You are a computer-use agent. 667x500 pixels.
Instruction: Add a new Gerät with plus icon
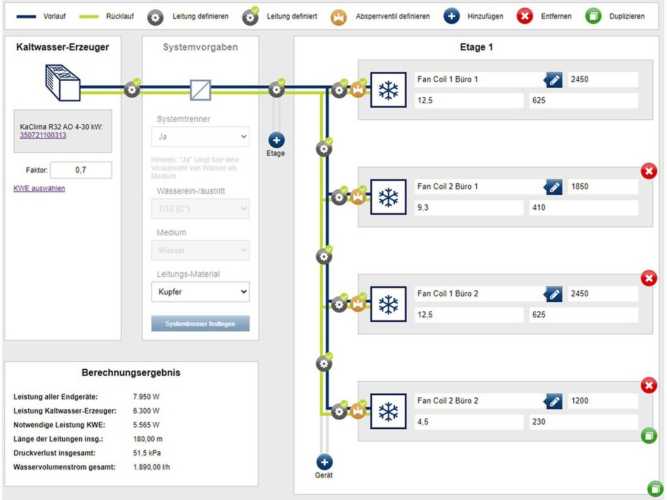click(324, 462)
